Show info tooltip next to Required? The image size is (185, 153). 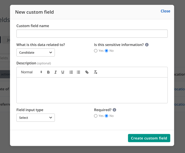(x=114, y=110)
